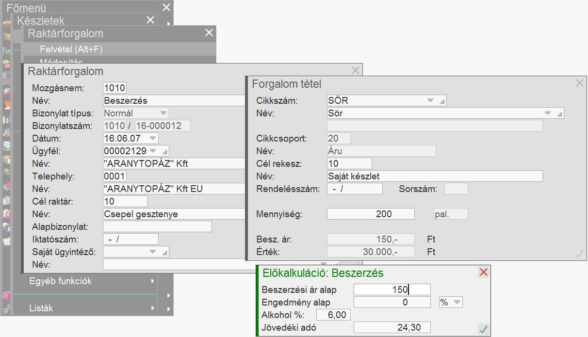
Task: Click the Iktatószám field
Action: click(131, 239)
